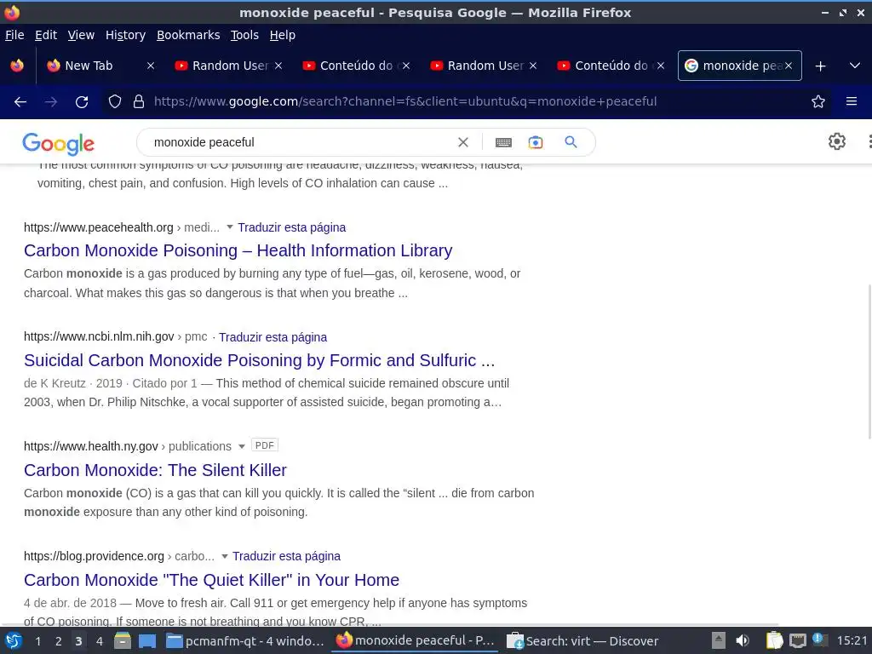The width and height of the screenshot is (872, 654).
Task: Open the Tools menu
Action: pos(244,35)
